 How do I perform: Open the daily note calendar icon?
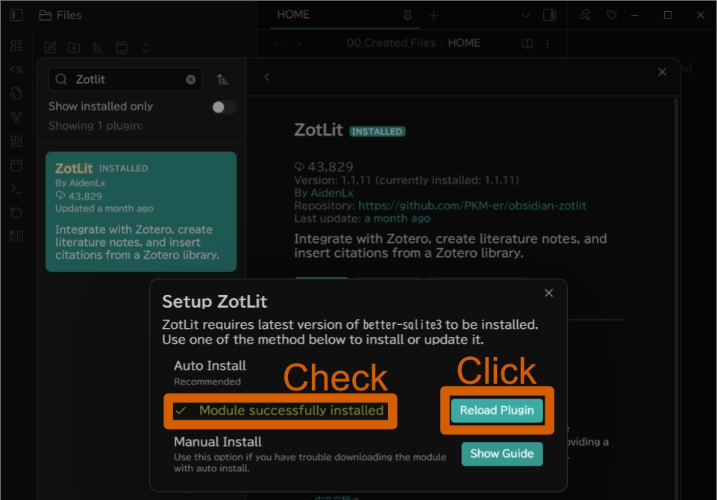pyautogui.click(x=16, y=165)
